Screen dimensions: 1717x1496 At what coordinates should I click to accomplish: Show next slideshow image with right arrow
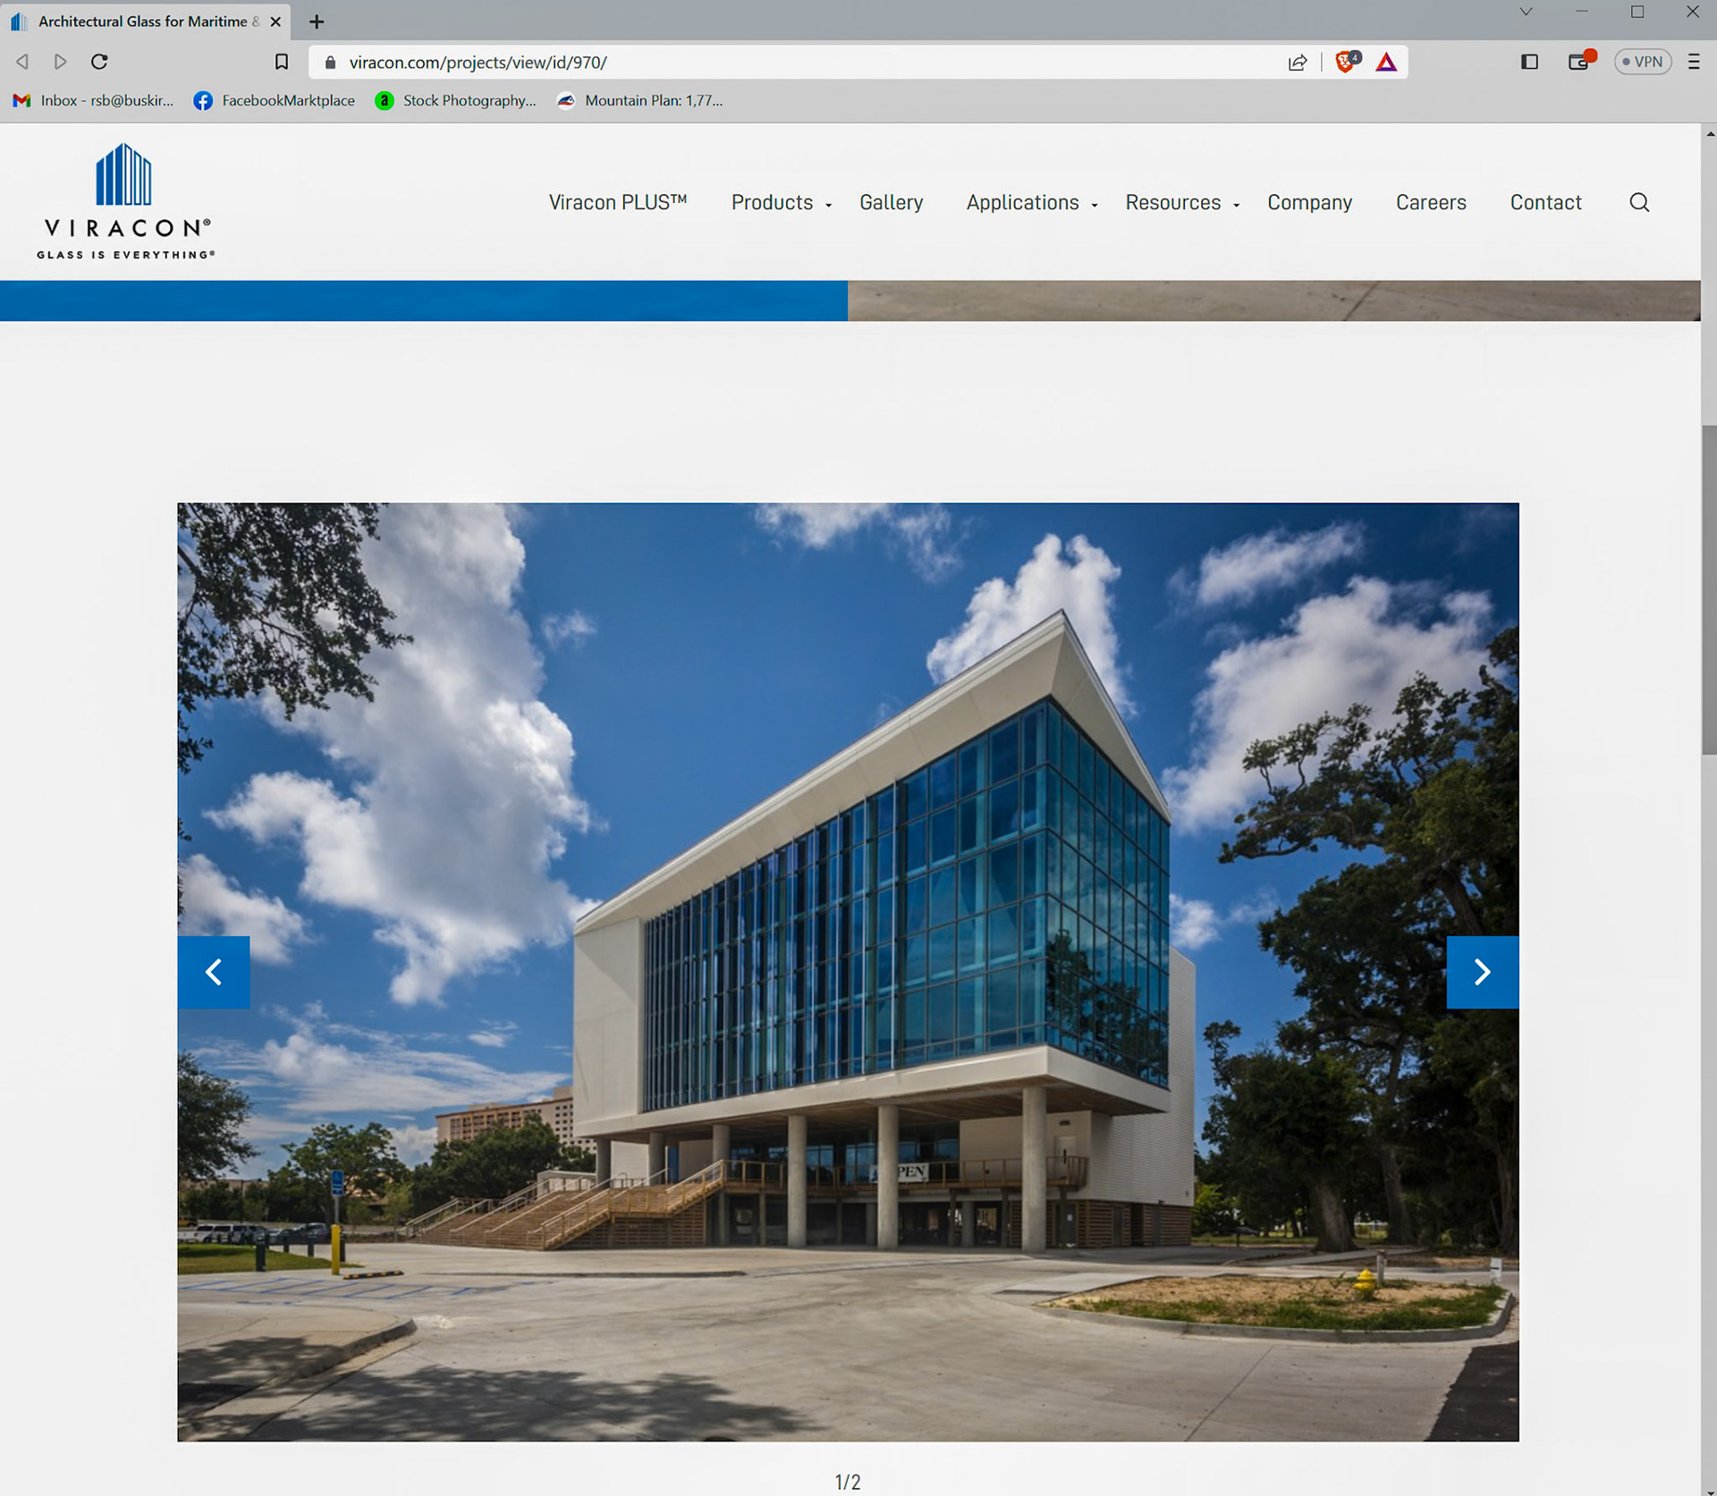click(x=1482, y=972)
